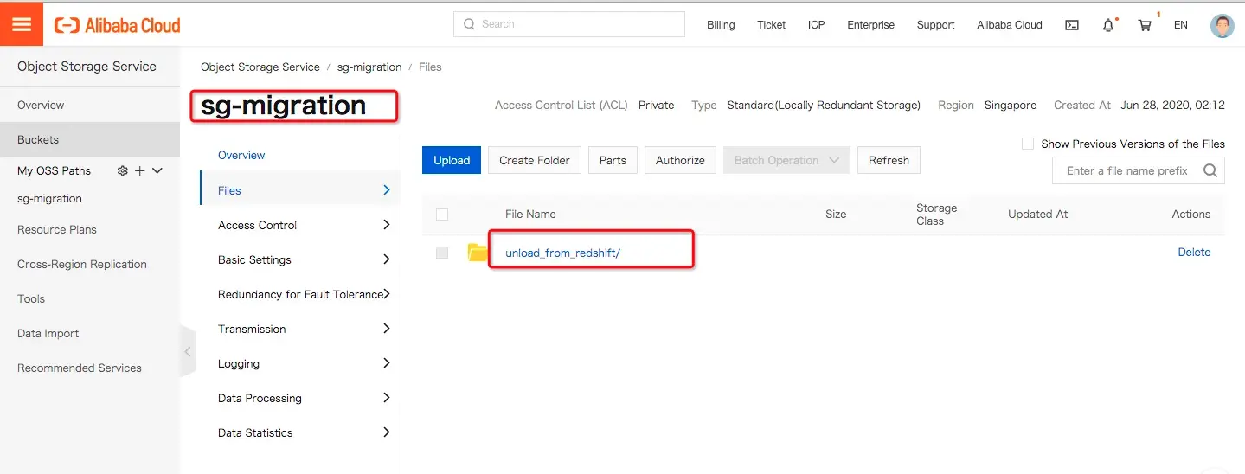Screen dimensions: 1245x474
Task: Click the Create Folder button
Action: pos(535,160)
